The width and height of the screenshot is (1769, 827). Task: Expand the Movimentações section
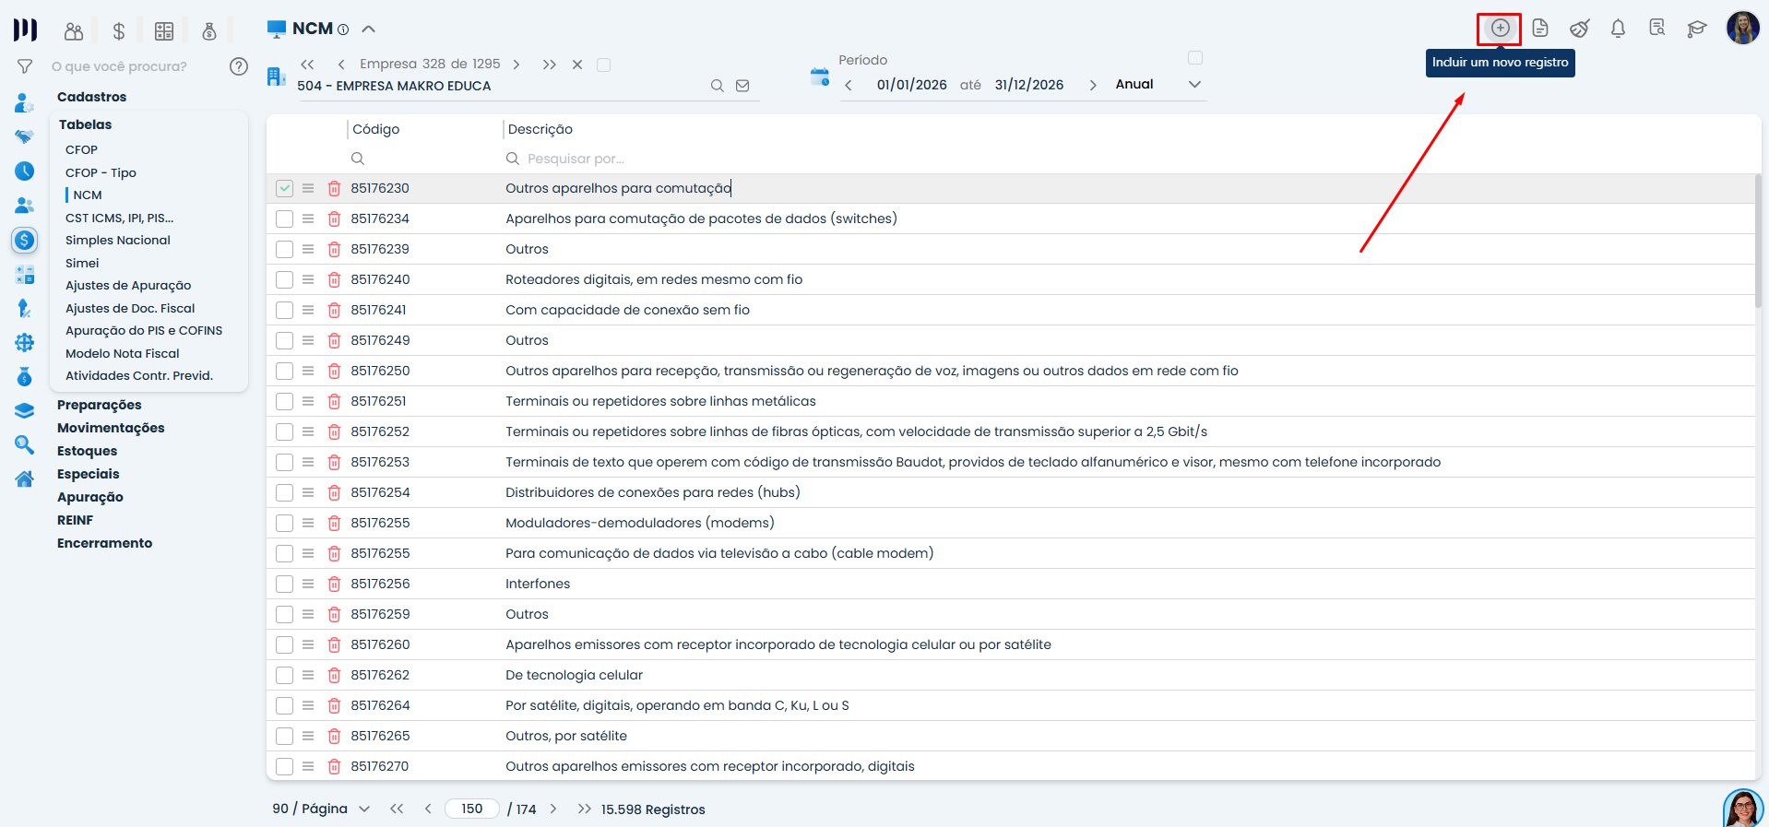[111, 428]
